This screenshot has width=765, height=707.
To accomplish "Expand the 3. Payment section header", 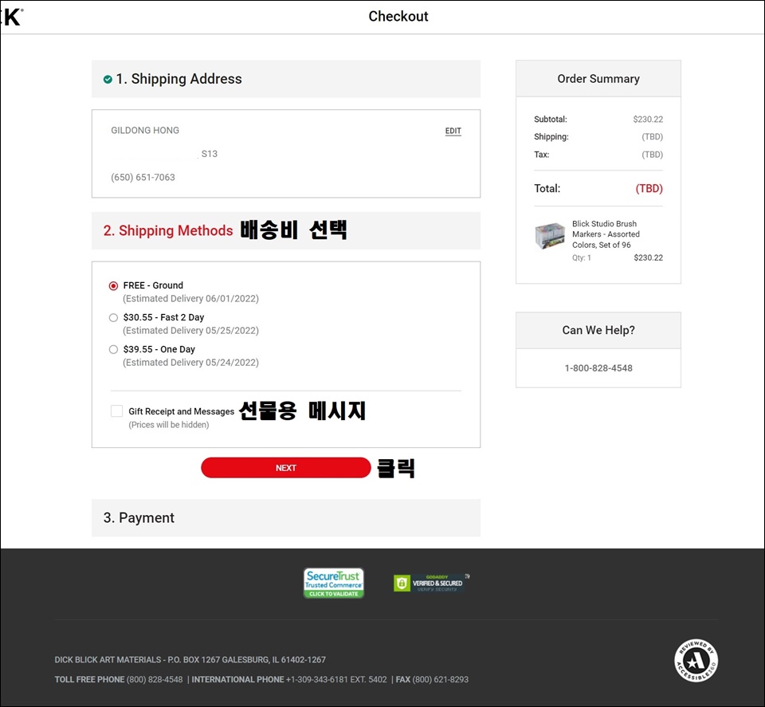I will (x=286, y=517).
